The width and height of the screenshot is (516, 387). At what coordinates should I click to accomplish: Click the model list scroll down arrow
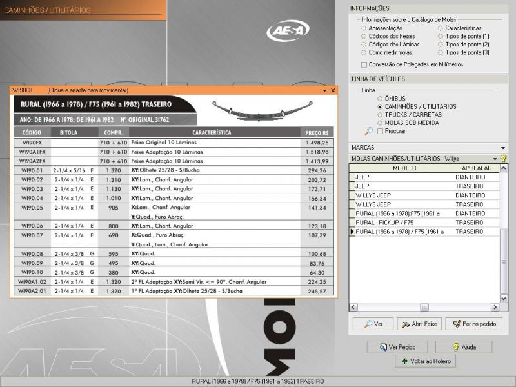[x=504, y=299]
